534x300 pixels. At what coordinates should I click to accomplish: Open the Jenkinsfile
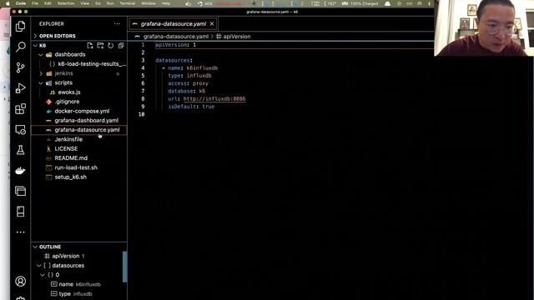[68, 139]
